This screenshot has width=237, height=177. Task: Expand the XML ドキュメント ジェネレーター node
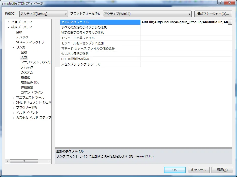tap(13, 103)
